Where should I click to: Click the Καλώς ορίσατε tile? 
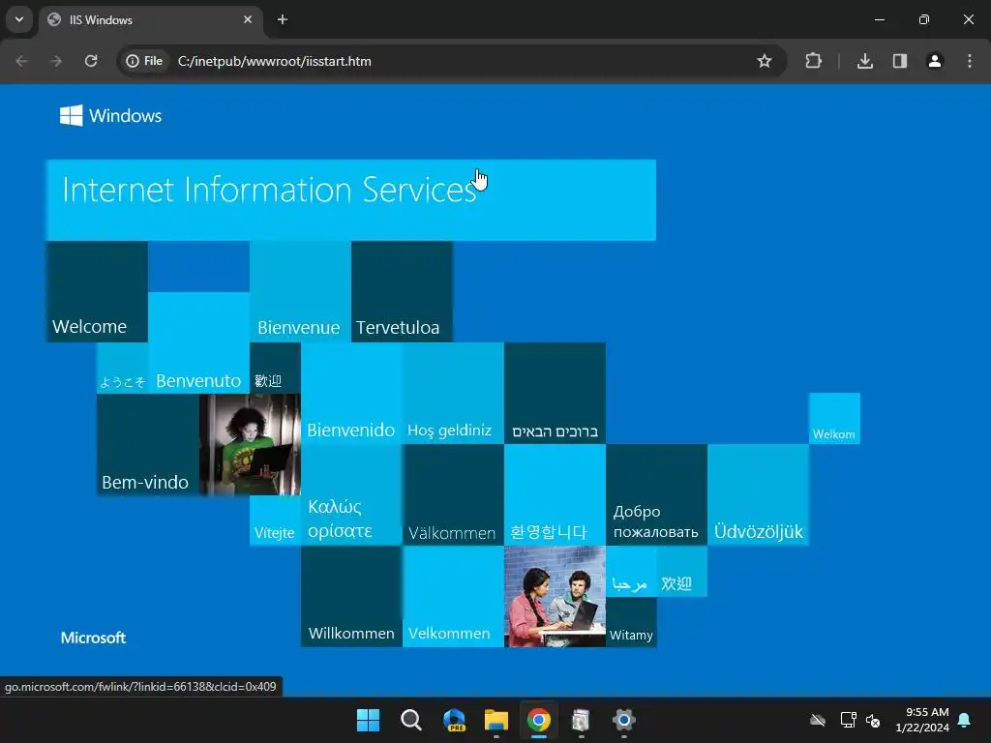351,494
